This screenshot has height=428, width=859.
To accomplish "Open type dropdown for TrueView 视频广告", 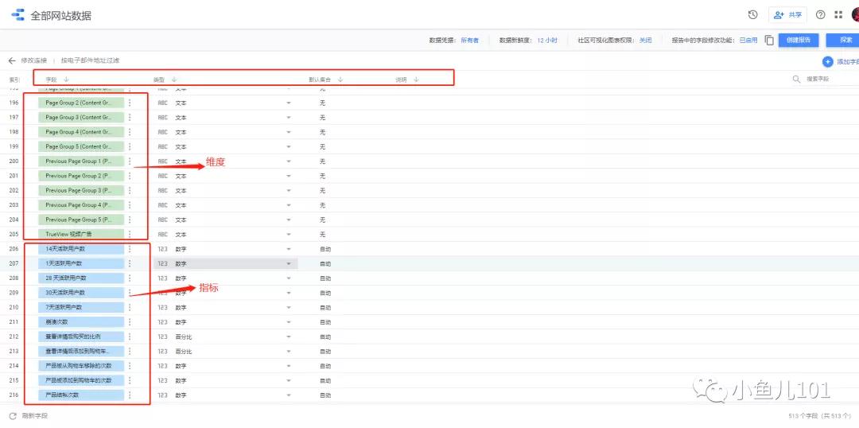I will [x=289, y=235].
